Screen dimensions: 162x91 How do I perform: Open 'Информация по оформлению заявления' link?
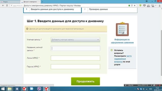(x=122, y=41)
